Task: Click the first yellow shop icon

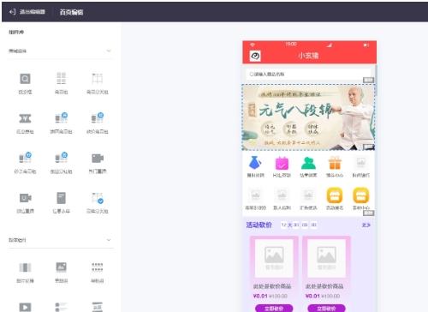Action: tap(335, 195)
